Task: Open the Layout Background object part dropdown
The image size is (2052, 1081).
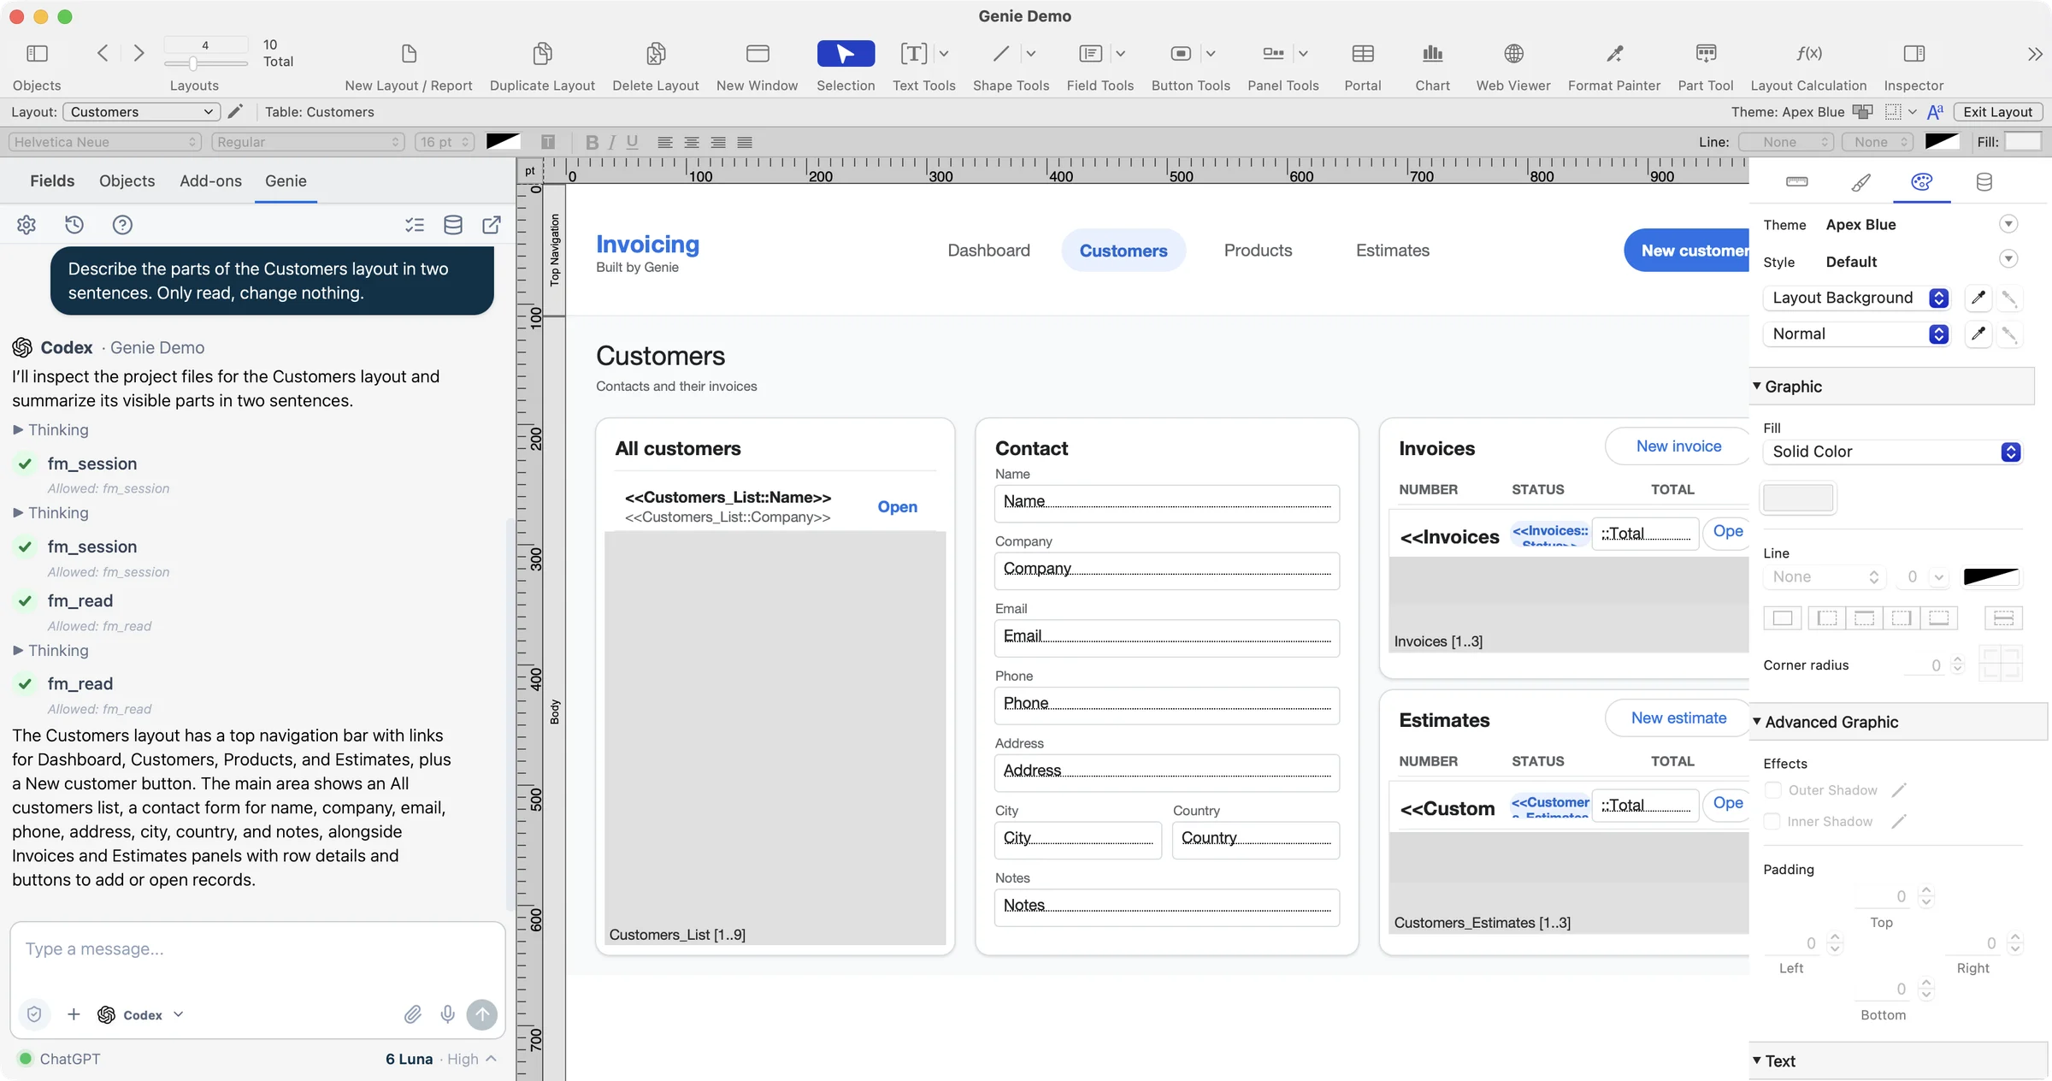Action: click(1855, 298)
